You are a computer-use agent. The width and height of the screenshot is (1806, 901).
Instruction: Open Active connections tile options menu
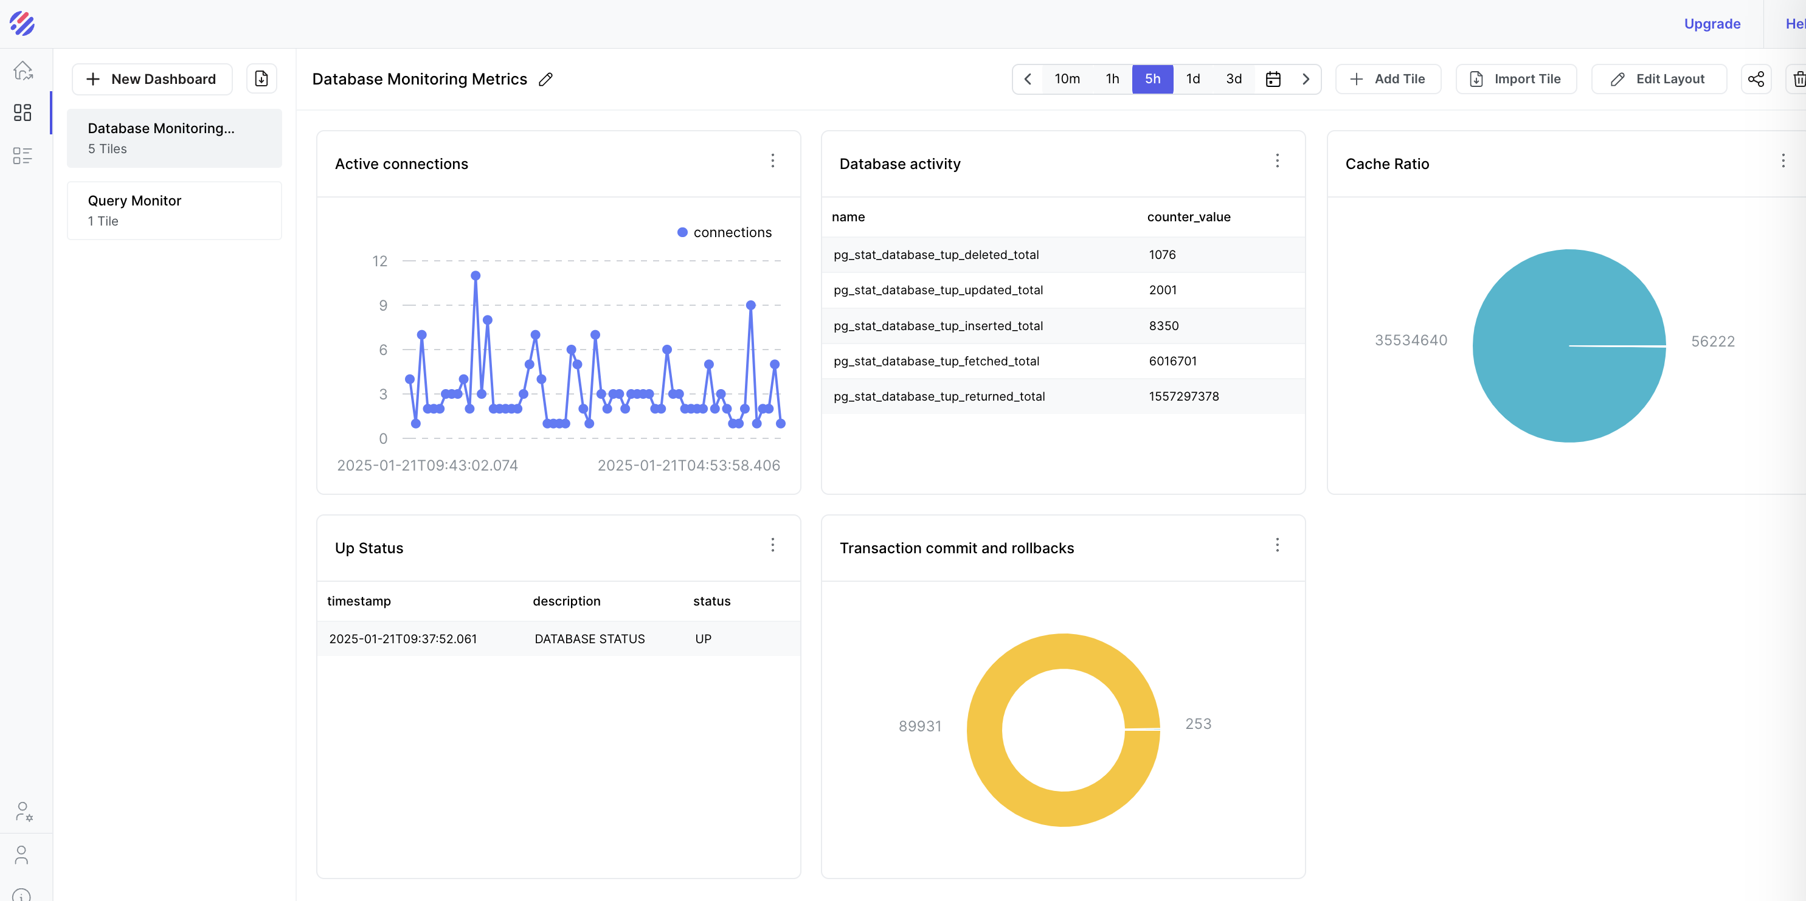(x=773, y=161)
